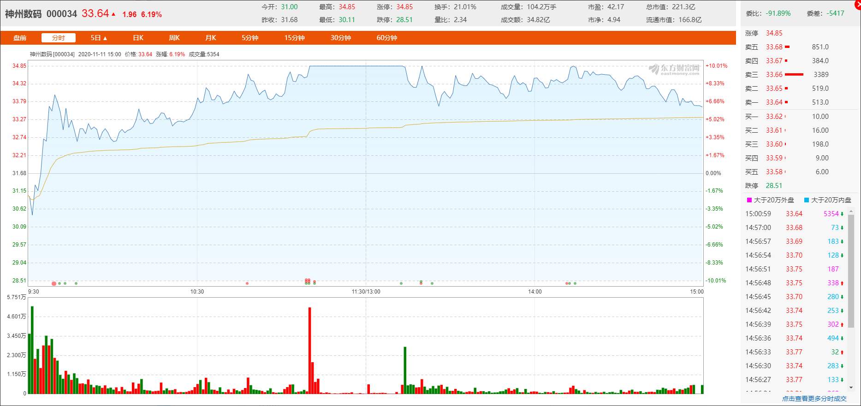Screen dimensions: 861x406
Task: Click the trade volume 5354 at 15:00:59
Action: 831,214
